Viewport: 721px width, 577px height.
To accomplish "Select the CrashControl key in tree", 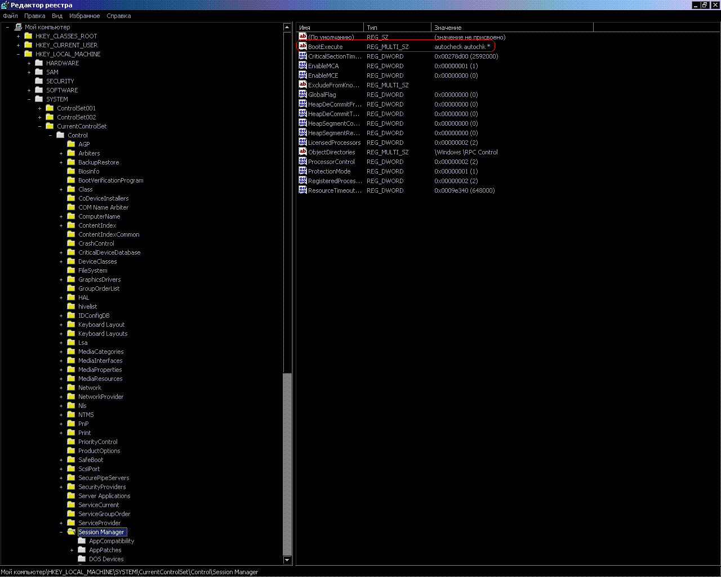I will [96, 243].
